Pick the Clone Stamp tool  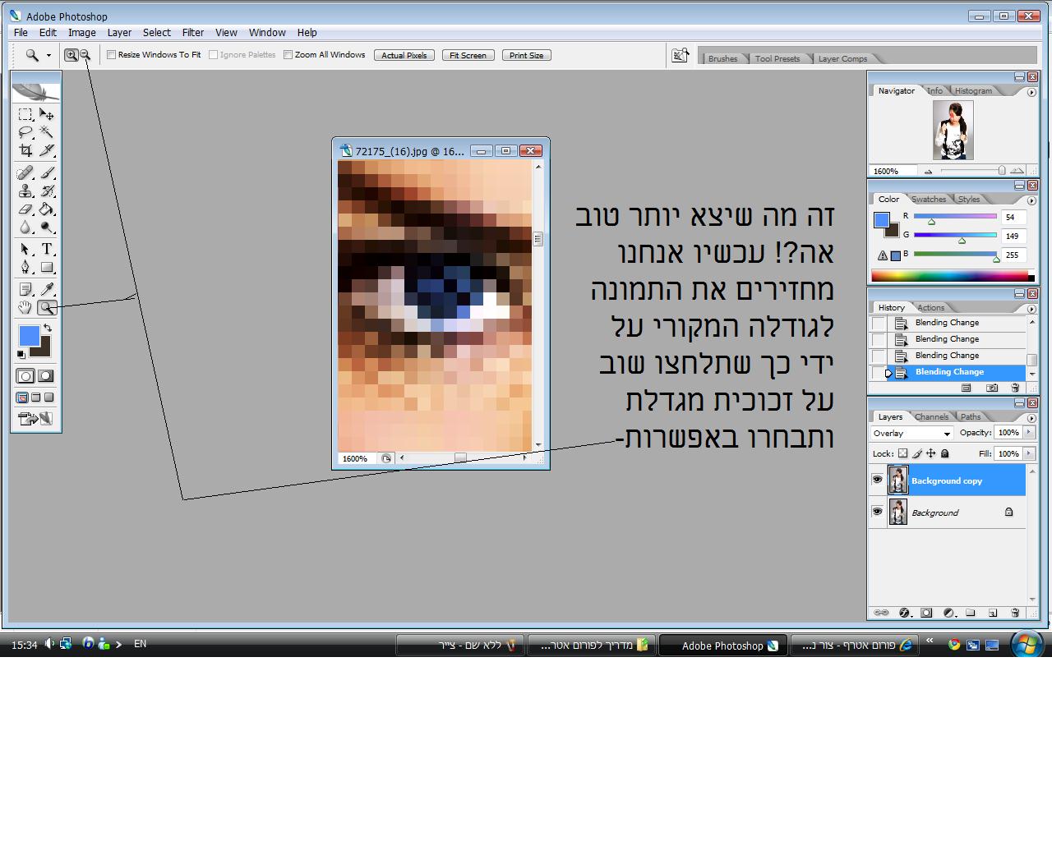(x=25, y=191)
